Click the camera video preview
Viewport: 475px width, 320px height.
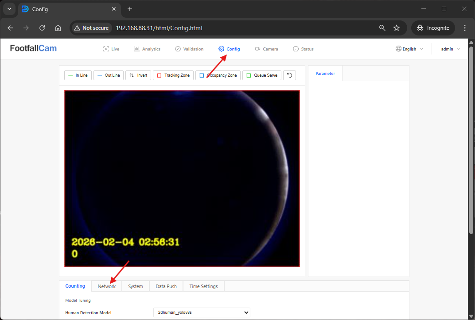click(x=182, y=178)
